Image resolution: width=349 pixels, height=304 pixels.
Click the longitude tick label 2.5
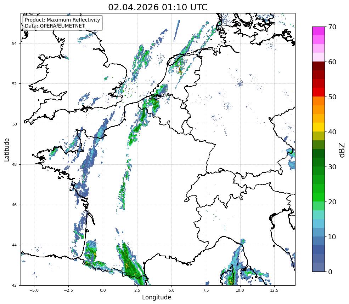[x=137, y=290]
